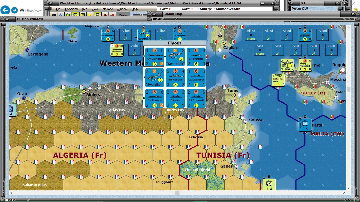The image size is (360, 202).
Task: Click Axis 0 None sea box
Action: pos(260,50)
